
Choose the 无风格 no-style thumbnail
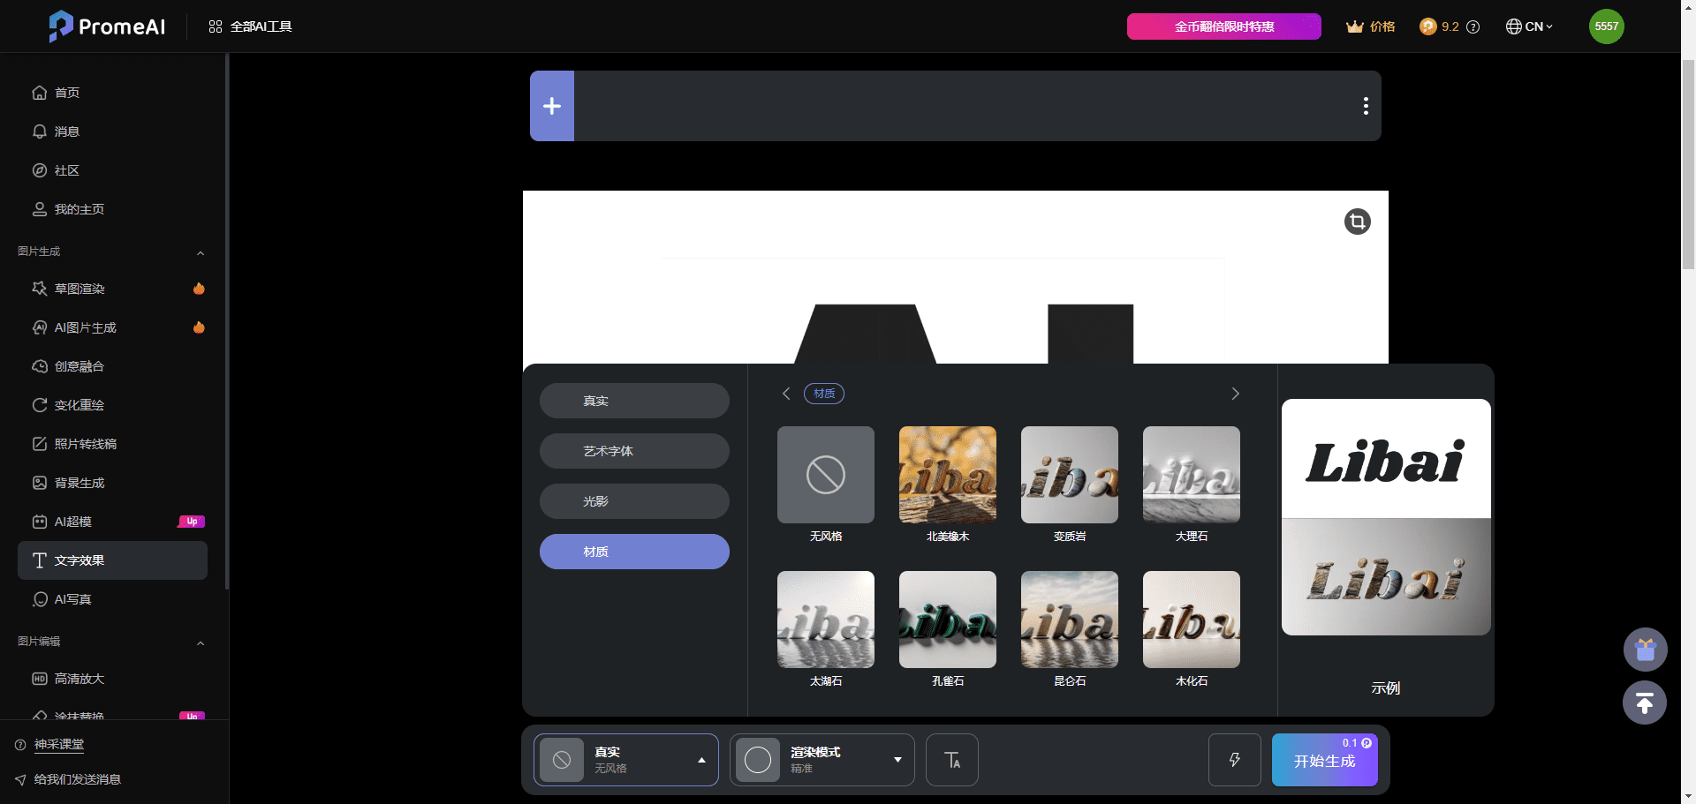point(826,475)
